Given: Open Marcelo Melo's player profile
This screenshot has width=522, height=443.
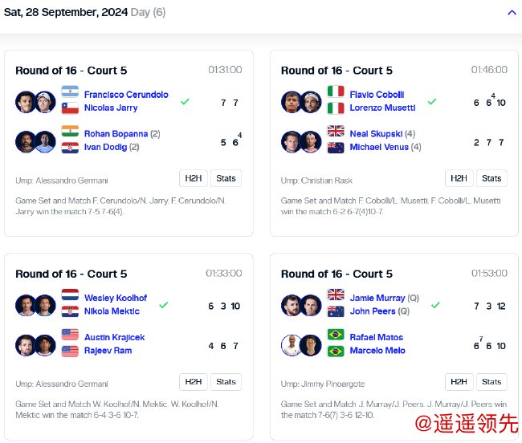Looking at the screenshot, I should pos(377,351).
